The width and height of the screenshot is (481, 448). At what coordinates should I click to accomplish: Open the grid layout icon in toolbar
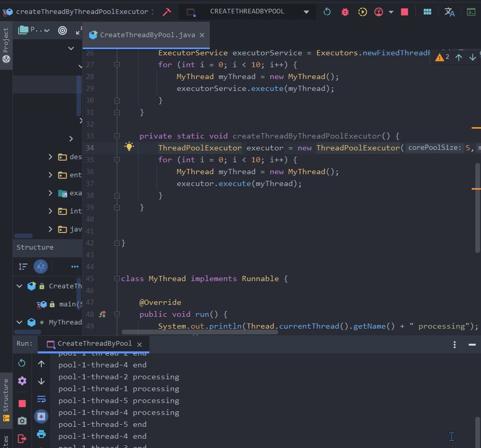[427, 12]
